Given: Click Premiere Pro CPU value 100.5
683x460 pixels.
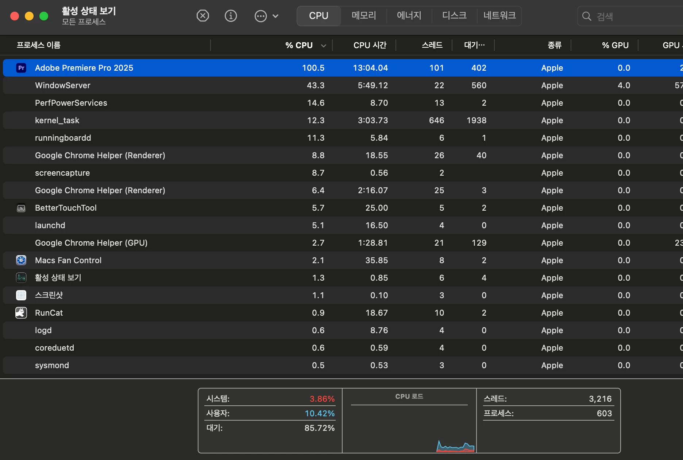Looking at the screenshot, I should click(313, 68).
